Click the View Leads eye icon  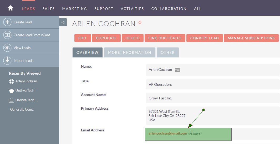pos(7,48)
